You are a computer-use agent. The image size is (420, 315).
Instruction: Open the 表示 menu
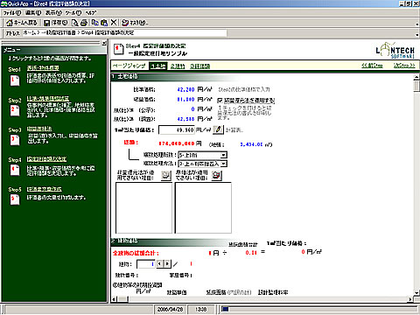pos(53,13)
